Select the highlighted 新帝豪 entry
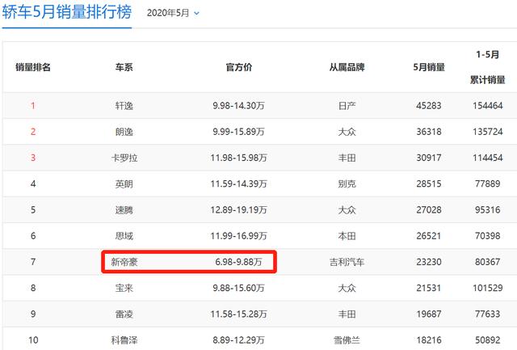The width and height of the screenshot is (517, 350). click(124, 262)
